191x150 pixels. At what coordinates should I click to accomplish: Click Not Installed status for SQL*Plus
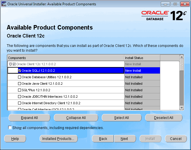142,90
